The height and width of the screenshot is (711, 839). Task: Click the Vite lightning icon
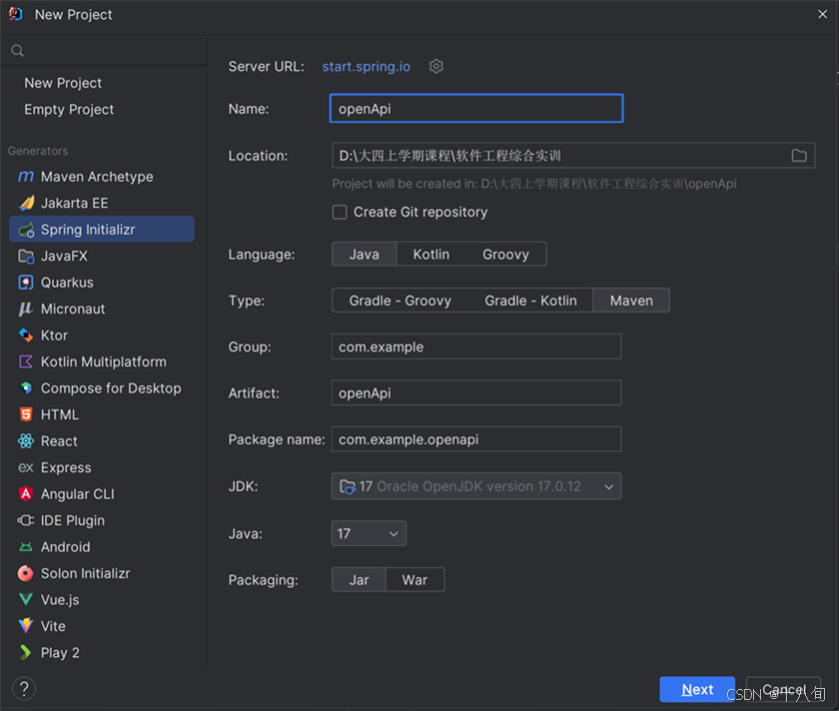point(26,626)
